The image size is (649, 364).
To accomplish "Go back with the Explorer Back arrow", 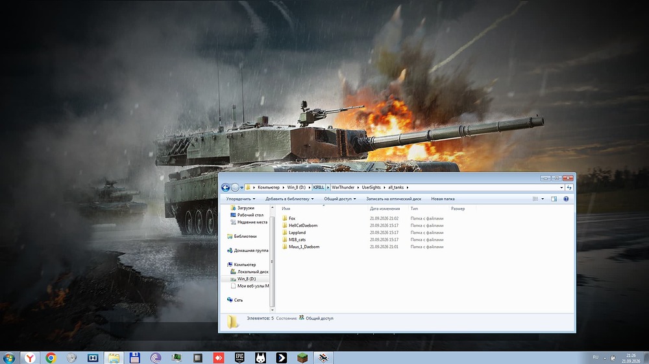I will 226,188.
